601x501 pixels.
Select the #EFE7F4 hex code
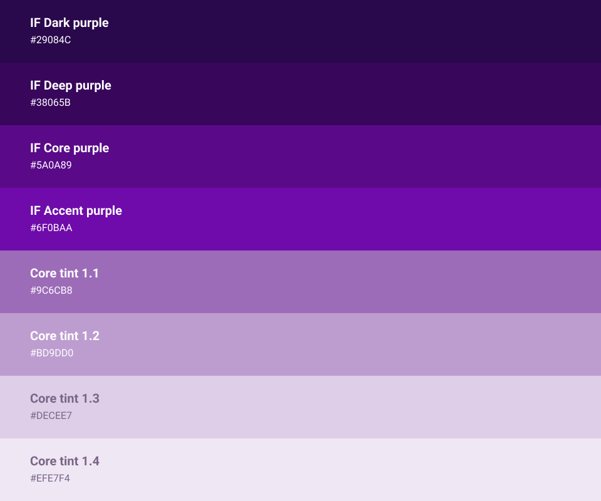[50, 478]
